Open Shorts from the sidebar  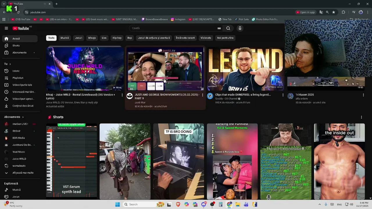click(20, 46)
